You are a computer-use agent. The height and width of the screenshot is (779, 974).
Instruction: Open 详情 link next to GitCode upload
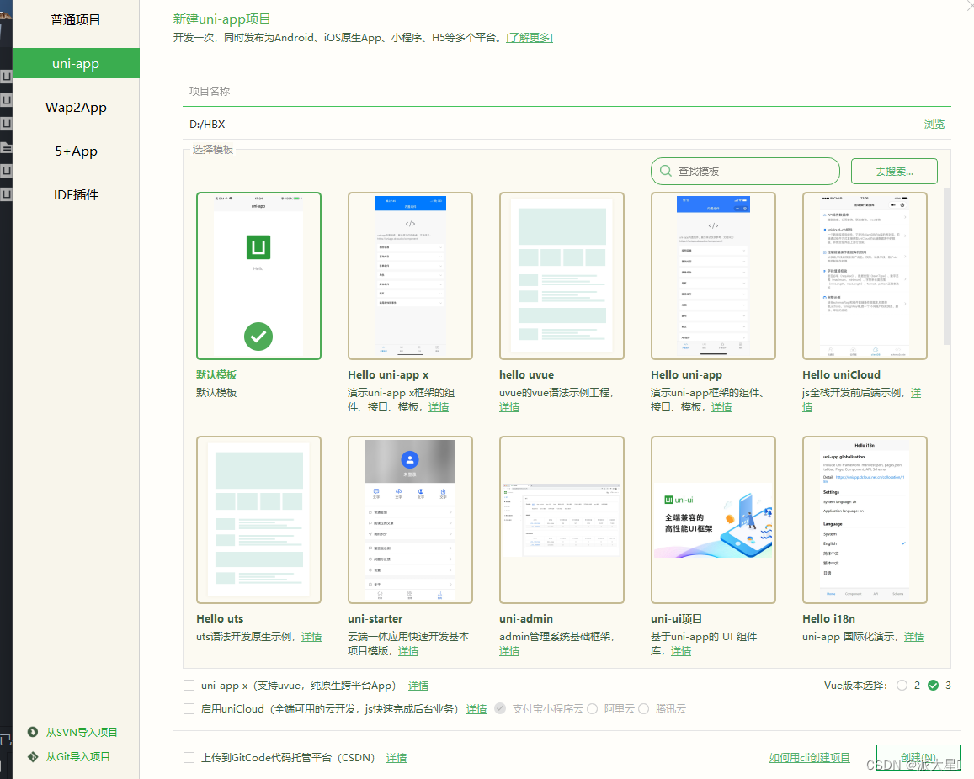(x=397, y=758)
